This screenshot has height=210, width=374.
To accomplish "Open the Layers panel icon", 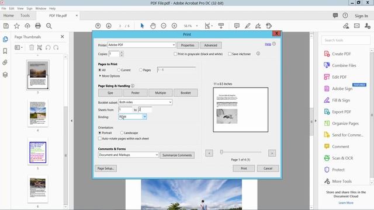I will pyautogui.click(x=5, y=75).
